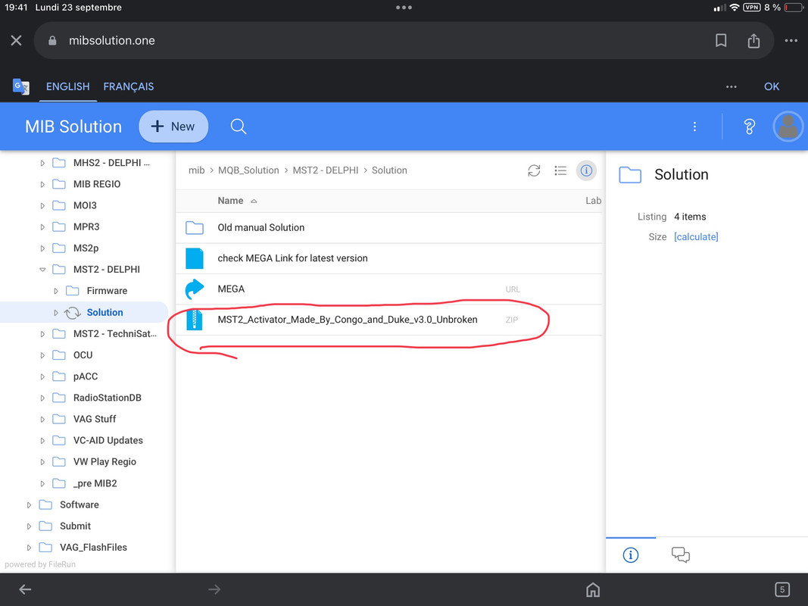Tap the VPN status indicator
The width and height of the screenshot is (808, 606).
751,8
